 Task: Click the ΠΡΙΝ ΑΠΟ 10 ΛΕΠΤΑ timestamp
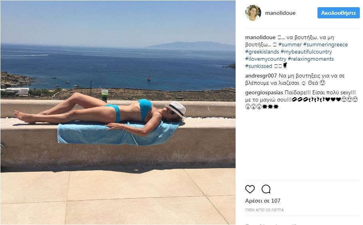point(264,210)
